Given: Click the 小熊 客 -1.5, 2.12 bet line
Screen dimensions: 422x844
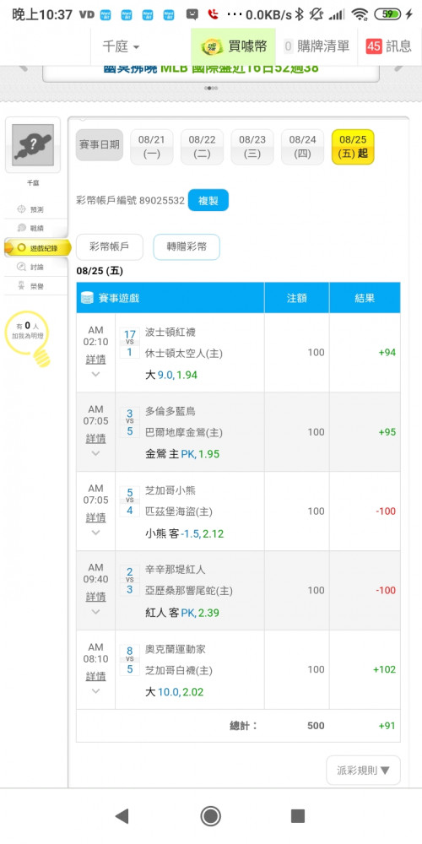Looking at the screenshot, I should [185, 534].
